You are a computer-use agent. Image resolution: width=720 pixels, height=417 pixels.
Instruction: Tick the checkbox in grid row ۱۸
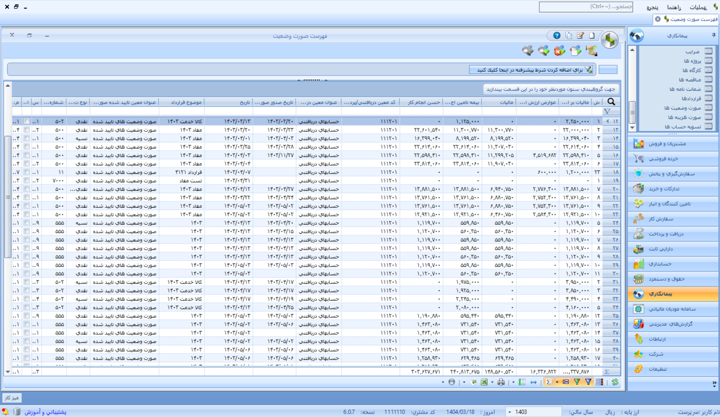[x=27, y=172]
